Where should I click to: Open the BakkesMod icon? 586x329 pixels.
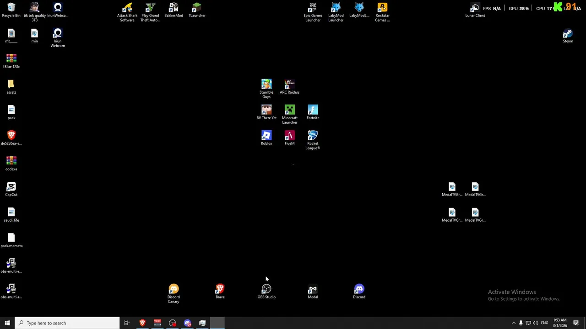click(x=174, y=10)
